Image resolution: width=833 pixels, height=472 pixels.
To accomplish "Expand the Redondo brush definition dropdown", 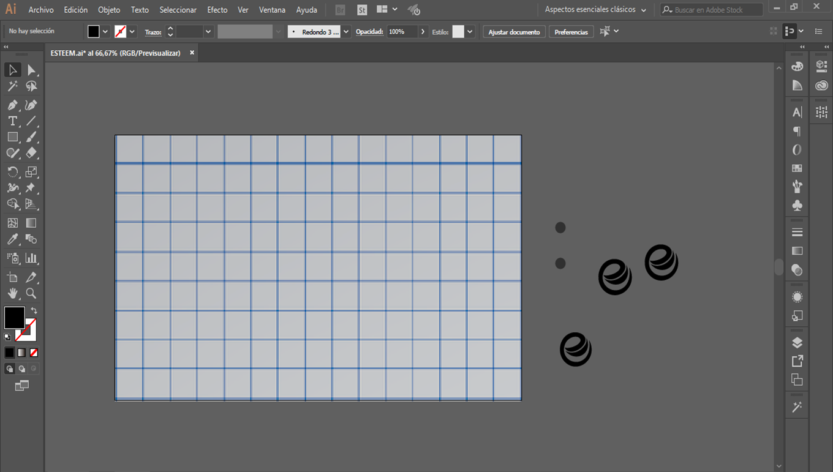I will 346,32.
